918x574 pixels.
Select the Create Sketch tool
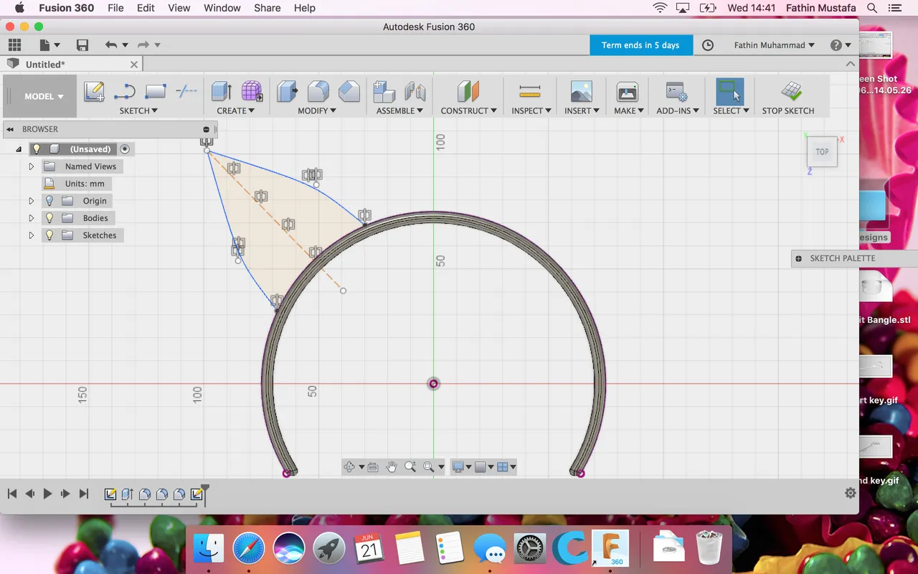94,91
